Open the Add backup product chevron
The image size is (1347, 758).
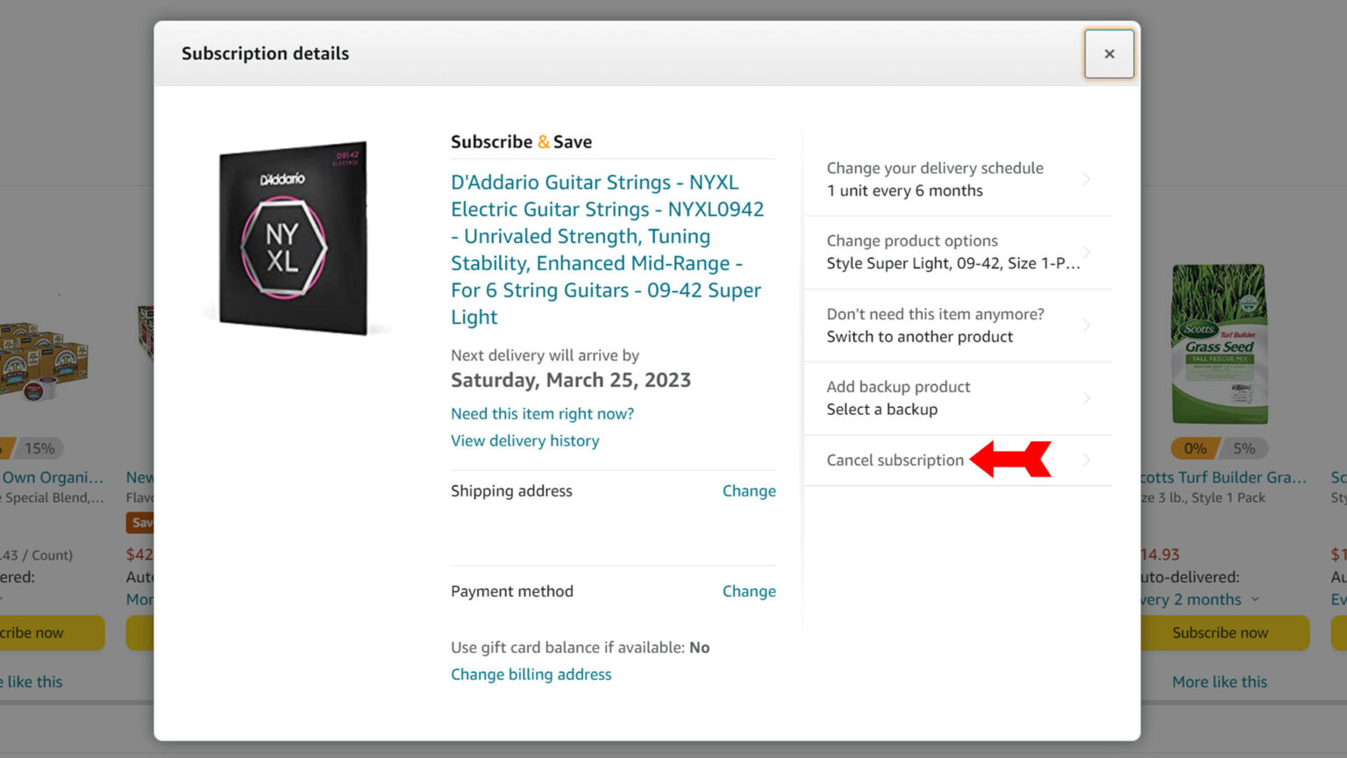point(1087,397)
